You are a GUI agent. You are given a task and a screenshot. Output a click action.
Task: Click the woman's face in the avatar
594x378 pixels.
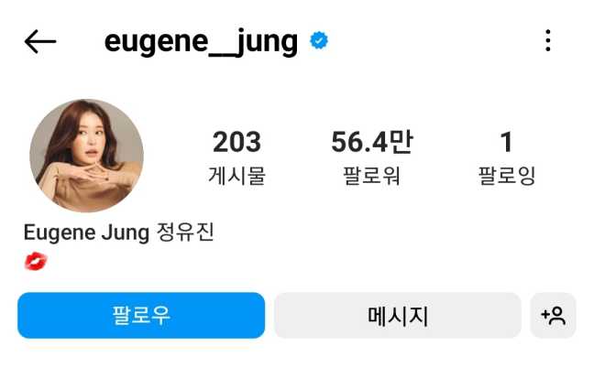point(90,140)
